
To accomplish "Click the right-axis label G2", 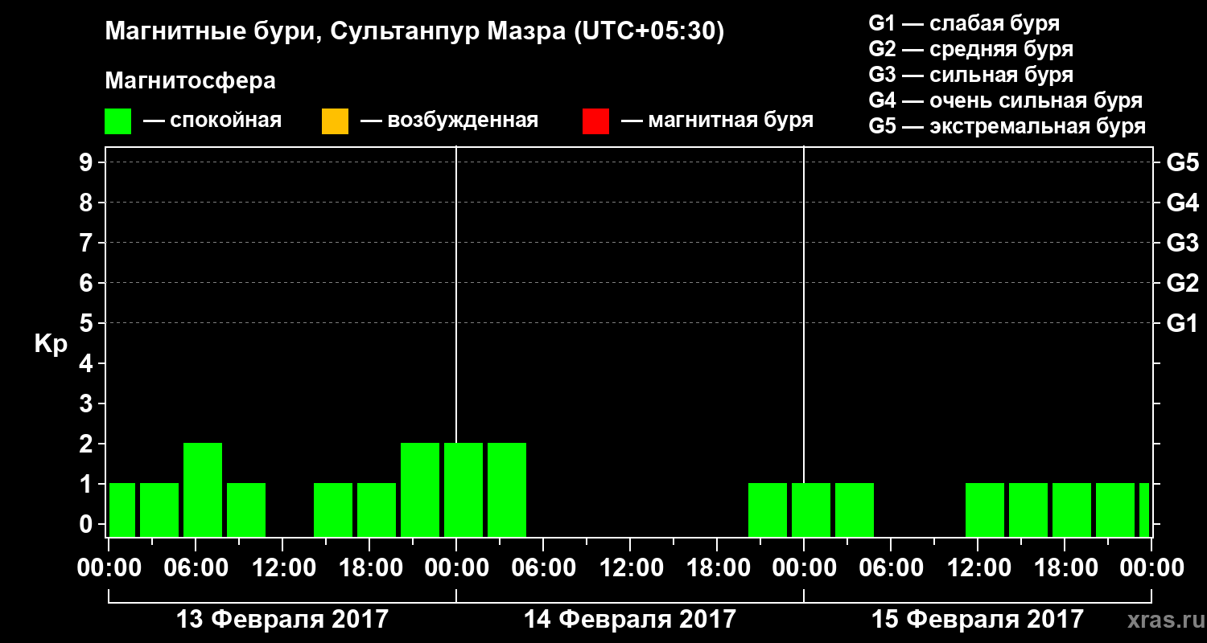I will point(1183,283).
